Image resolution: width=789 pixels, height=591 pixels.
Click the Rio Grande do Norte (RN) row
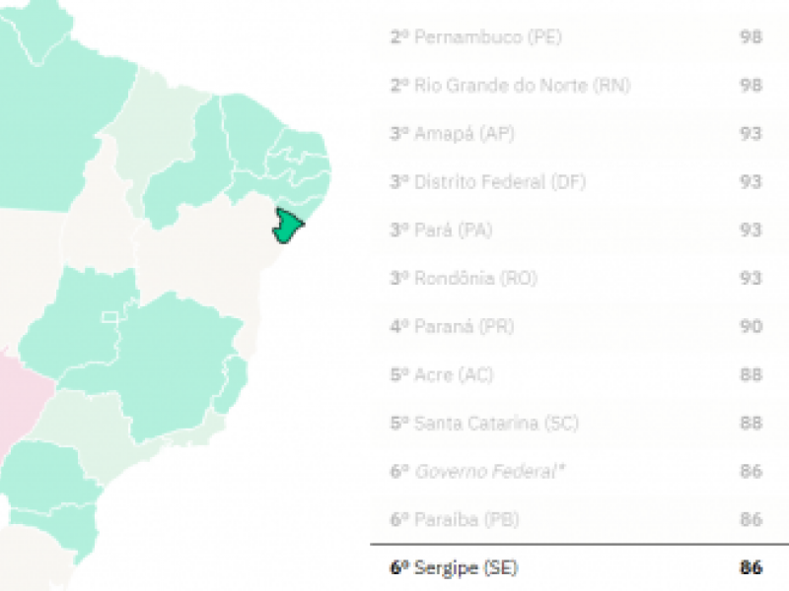[x=510, y=86]
